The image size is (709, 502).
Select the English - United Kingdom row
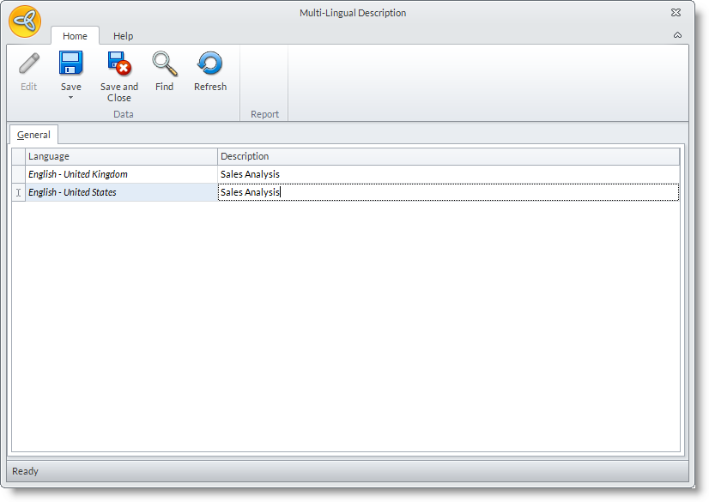[120, 174]
